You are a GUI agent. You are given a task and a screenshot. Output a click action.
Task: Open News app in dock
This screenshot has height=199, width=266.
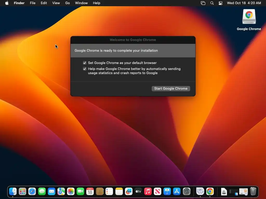pos(157,191)
